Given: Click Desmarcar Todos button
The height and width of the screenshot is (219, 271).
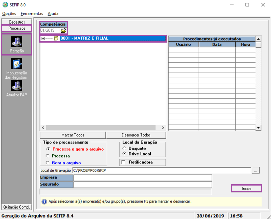Looking at the screenshot, I should coord(136,135).
